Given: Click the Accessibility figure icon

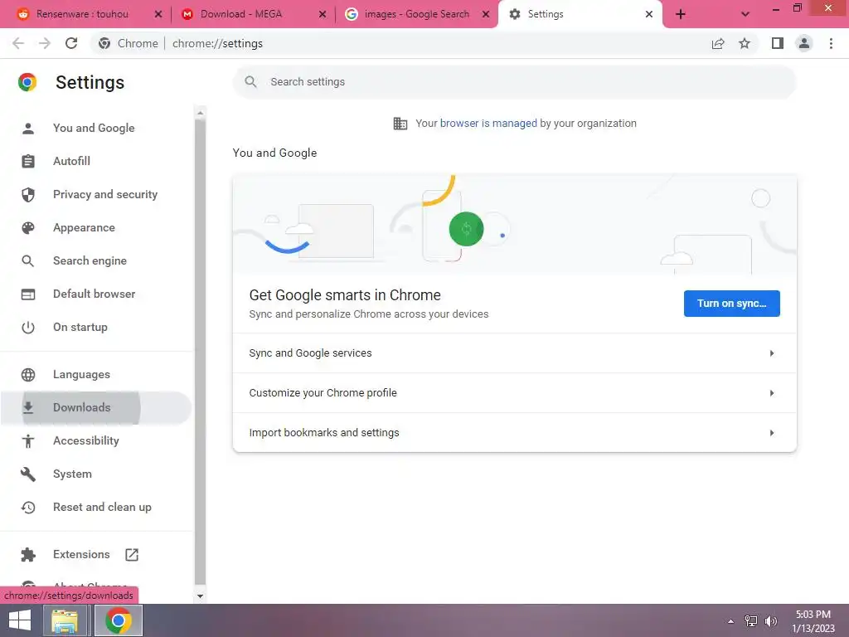Looking at the screenshot, I should 28,441.
